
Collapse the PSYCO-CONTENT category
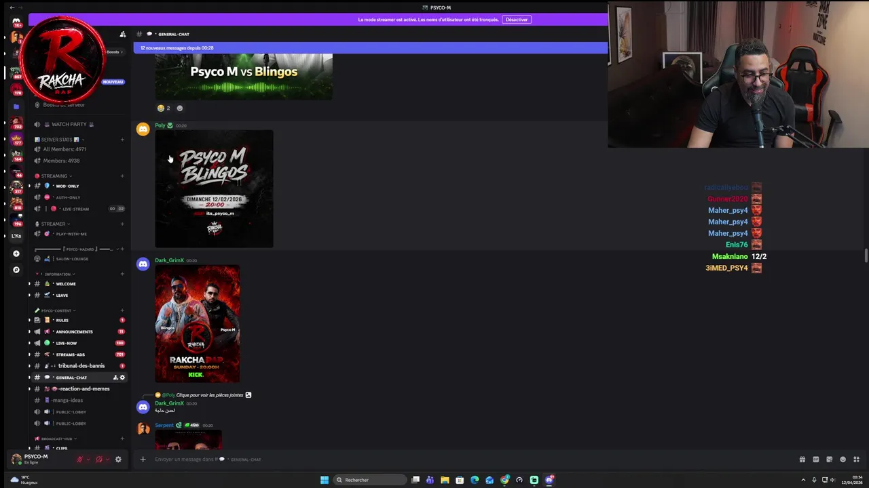point(56,310)
